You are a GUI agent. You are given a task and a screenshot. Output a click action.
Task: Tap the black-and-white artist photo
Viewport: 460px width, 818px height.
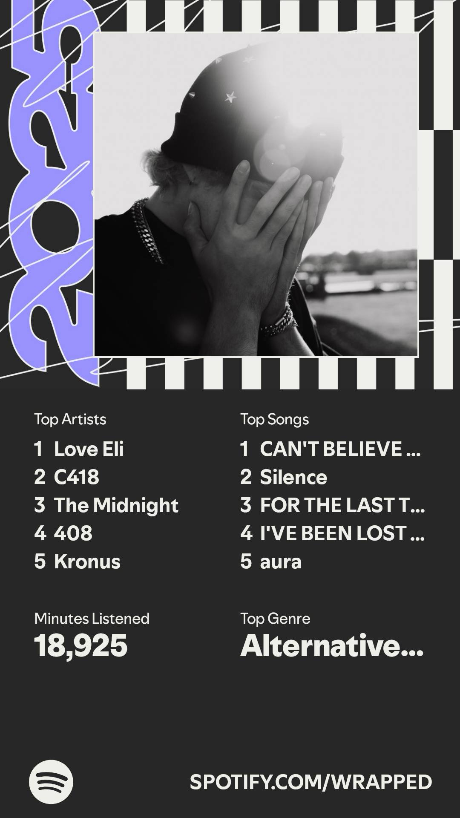click(256, 194)
